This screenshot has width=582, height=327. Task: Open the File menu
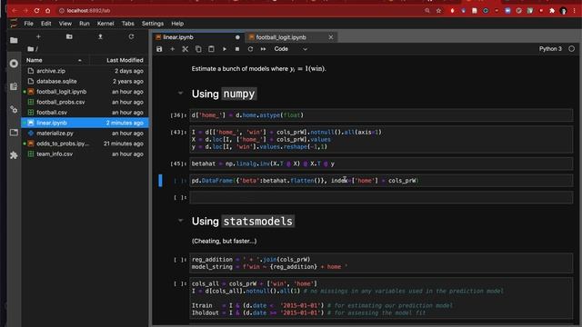click(x=28, y=24)
